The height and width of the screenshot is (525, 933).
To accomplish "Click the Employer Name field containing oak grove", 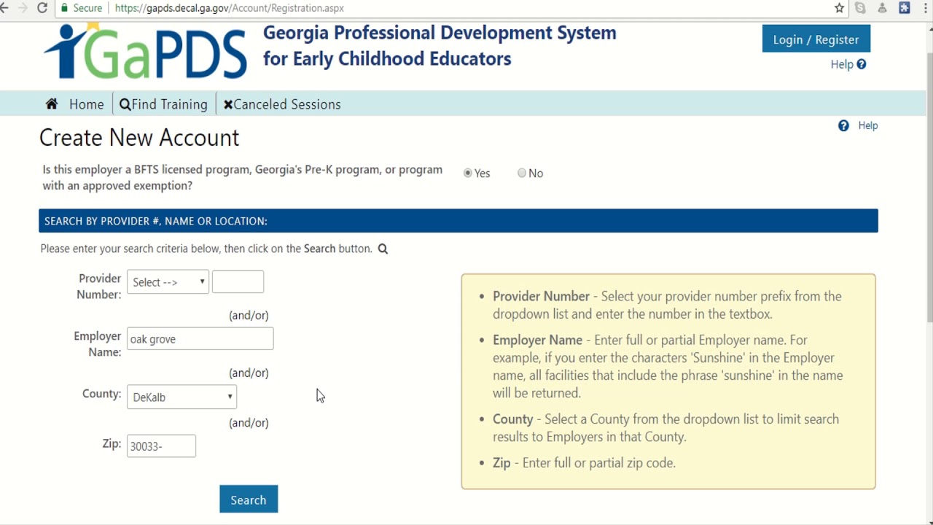I will (200, 338).
